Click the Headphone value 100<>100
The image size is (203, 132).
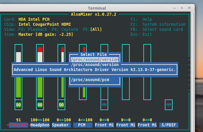point(40,120)
